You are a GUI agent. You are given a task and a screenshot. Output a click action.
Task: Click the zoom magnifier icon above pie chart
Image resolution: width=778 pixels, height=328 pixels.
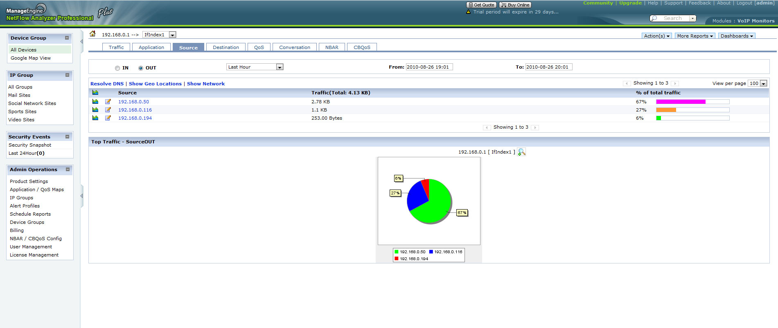tap(521, 152)
